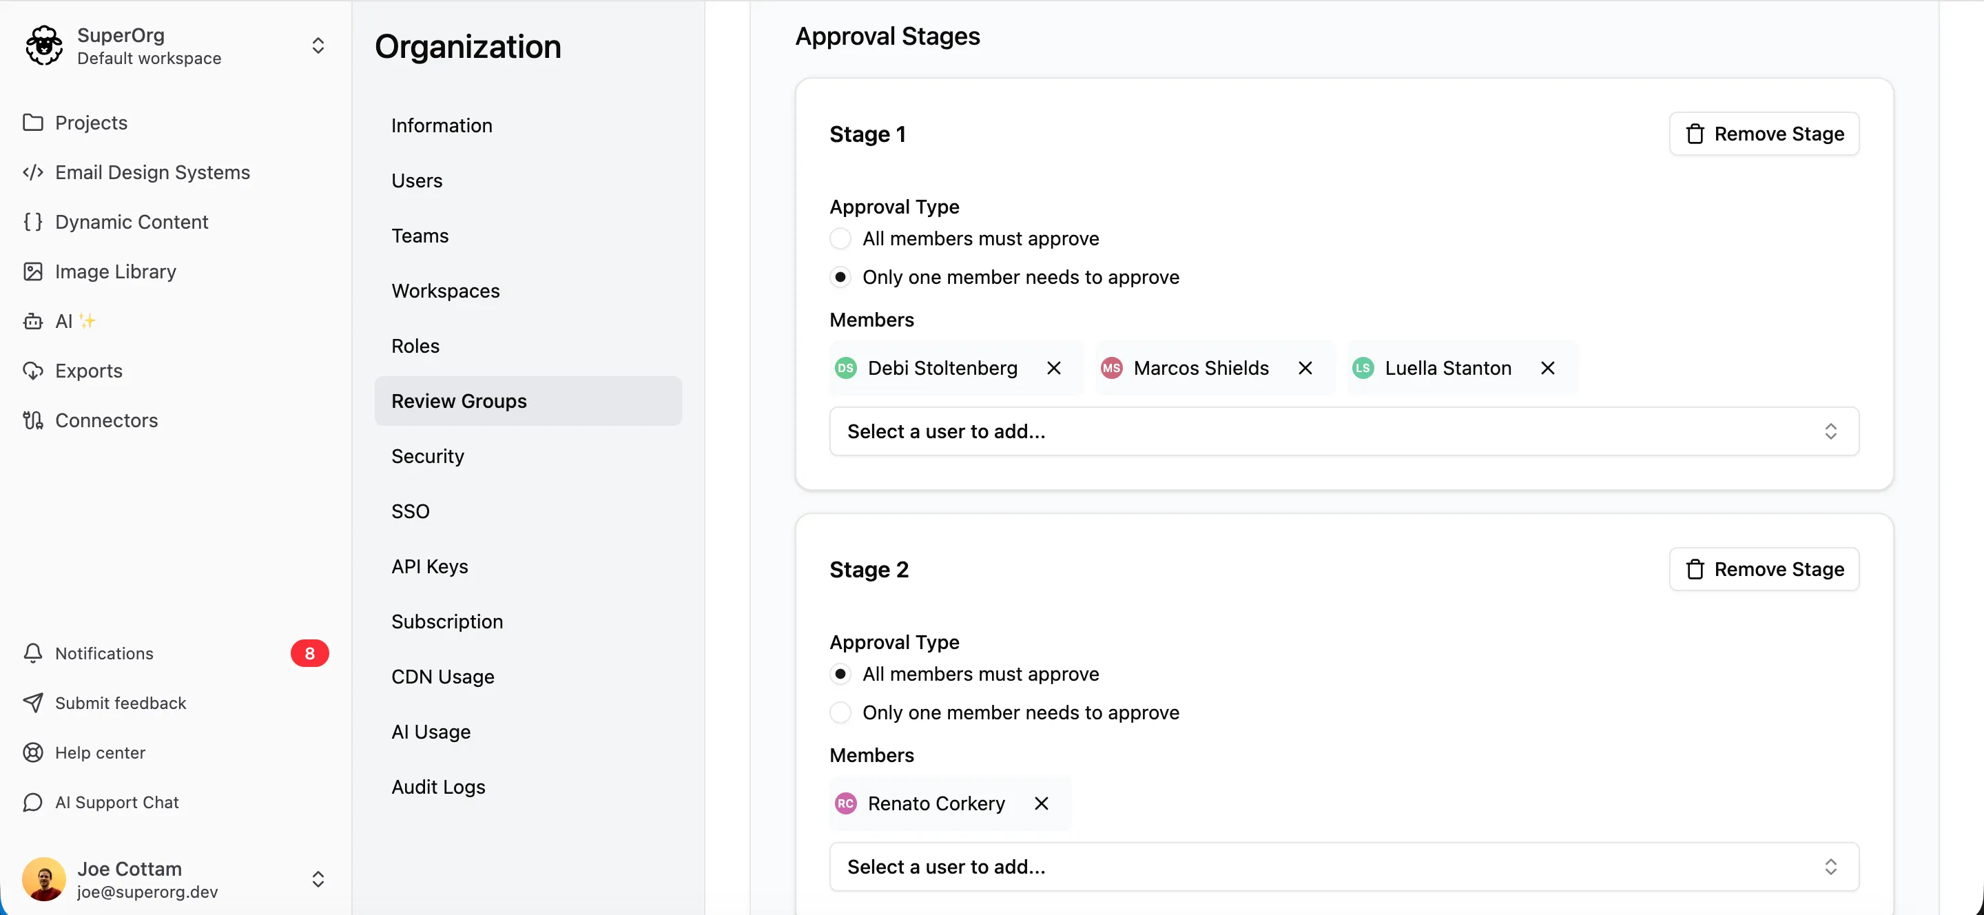Open the Projects section from sidebar

click(91, 123)
